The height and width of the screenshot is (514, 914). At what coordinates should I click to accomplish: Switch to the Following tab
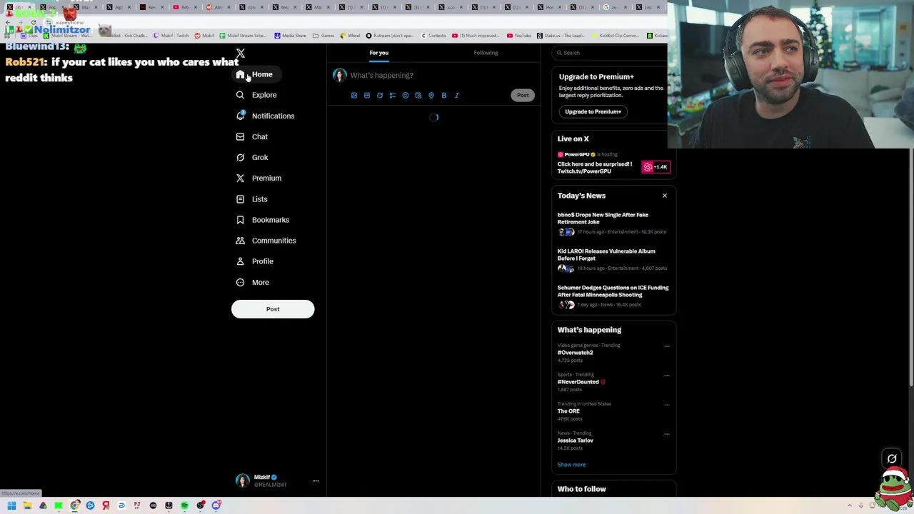point(486,53)
